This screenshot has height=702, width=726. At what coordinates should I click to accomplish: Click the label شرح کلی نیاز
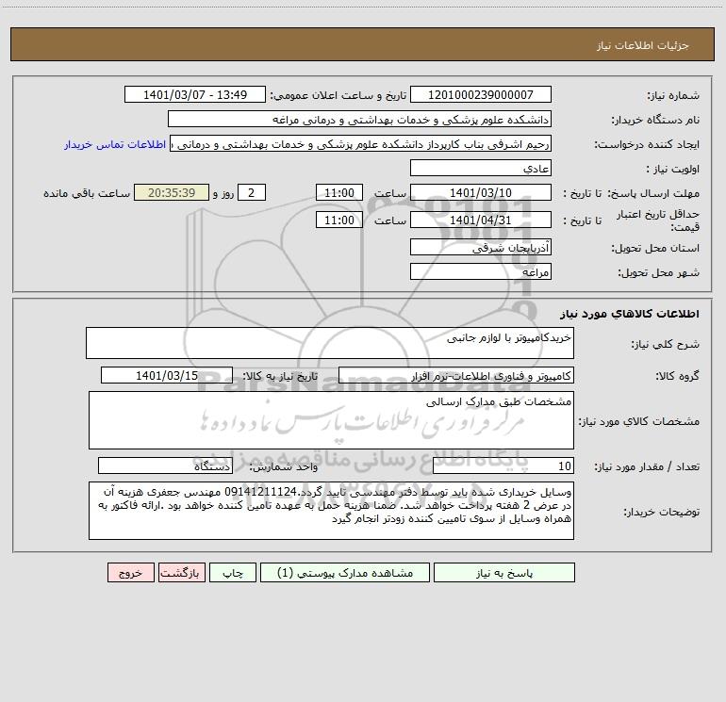(x=666, y=344)
